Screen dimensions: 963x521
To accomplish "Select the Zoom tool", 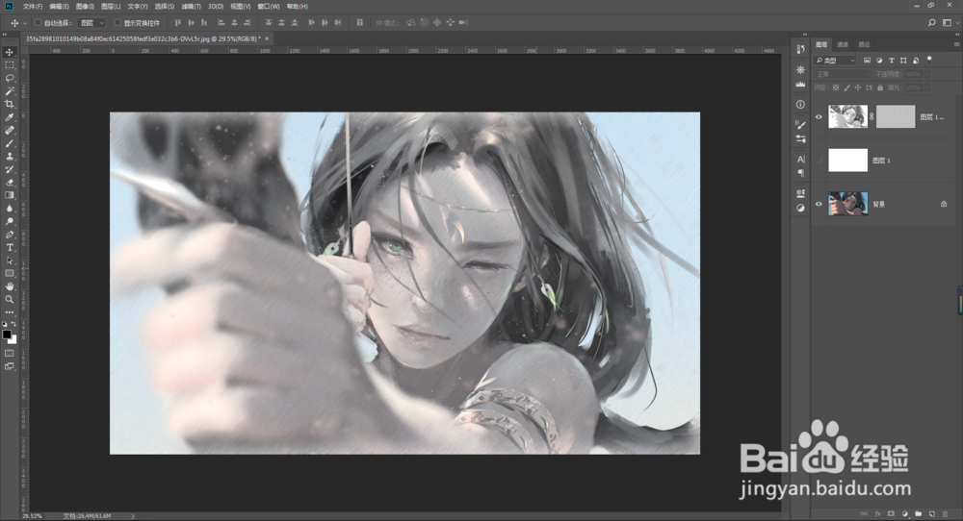I will point(10,300).
